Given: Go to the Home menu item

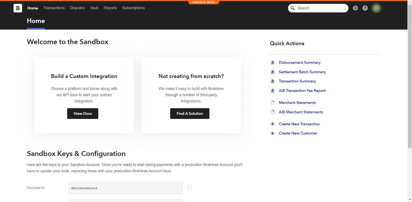Looking at the screenshot, I should (x=33, y=8).
